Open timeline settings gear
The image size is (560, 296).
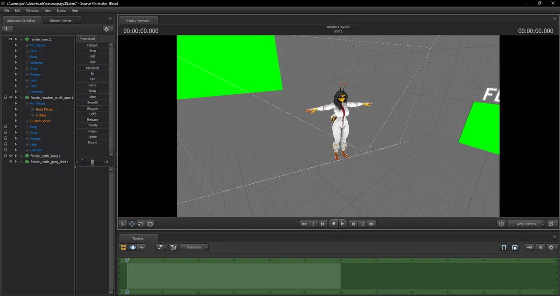[x=552, y=248]
